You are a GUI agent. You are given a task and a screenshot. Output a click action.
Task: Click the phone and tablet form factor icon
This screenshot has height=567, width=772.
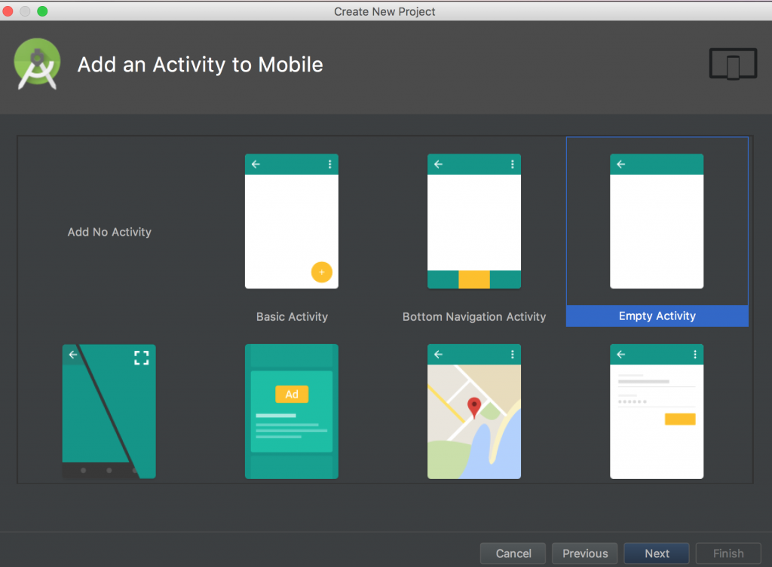point(733,63)
